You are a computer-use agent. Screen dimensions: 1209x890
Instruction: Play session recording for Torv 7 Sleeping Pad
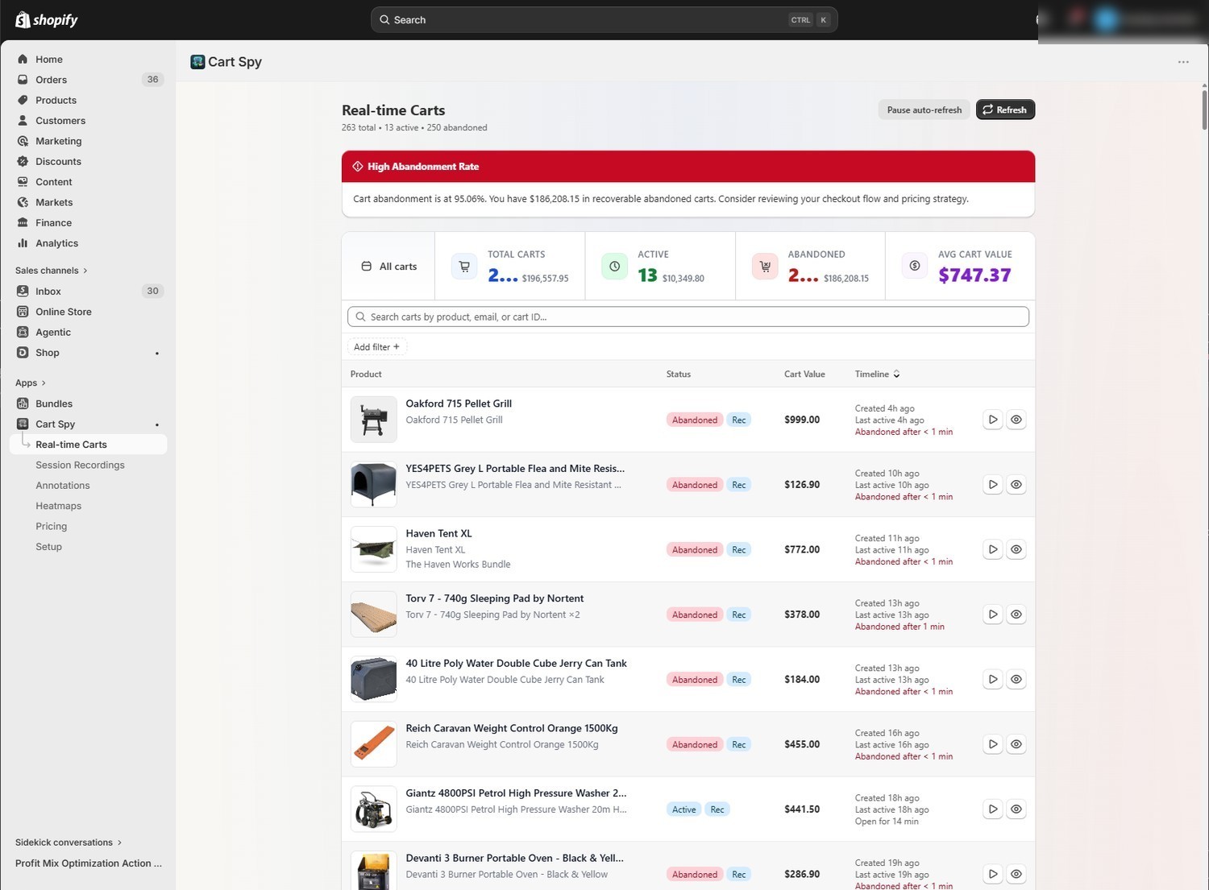tap(993, 615)
